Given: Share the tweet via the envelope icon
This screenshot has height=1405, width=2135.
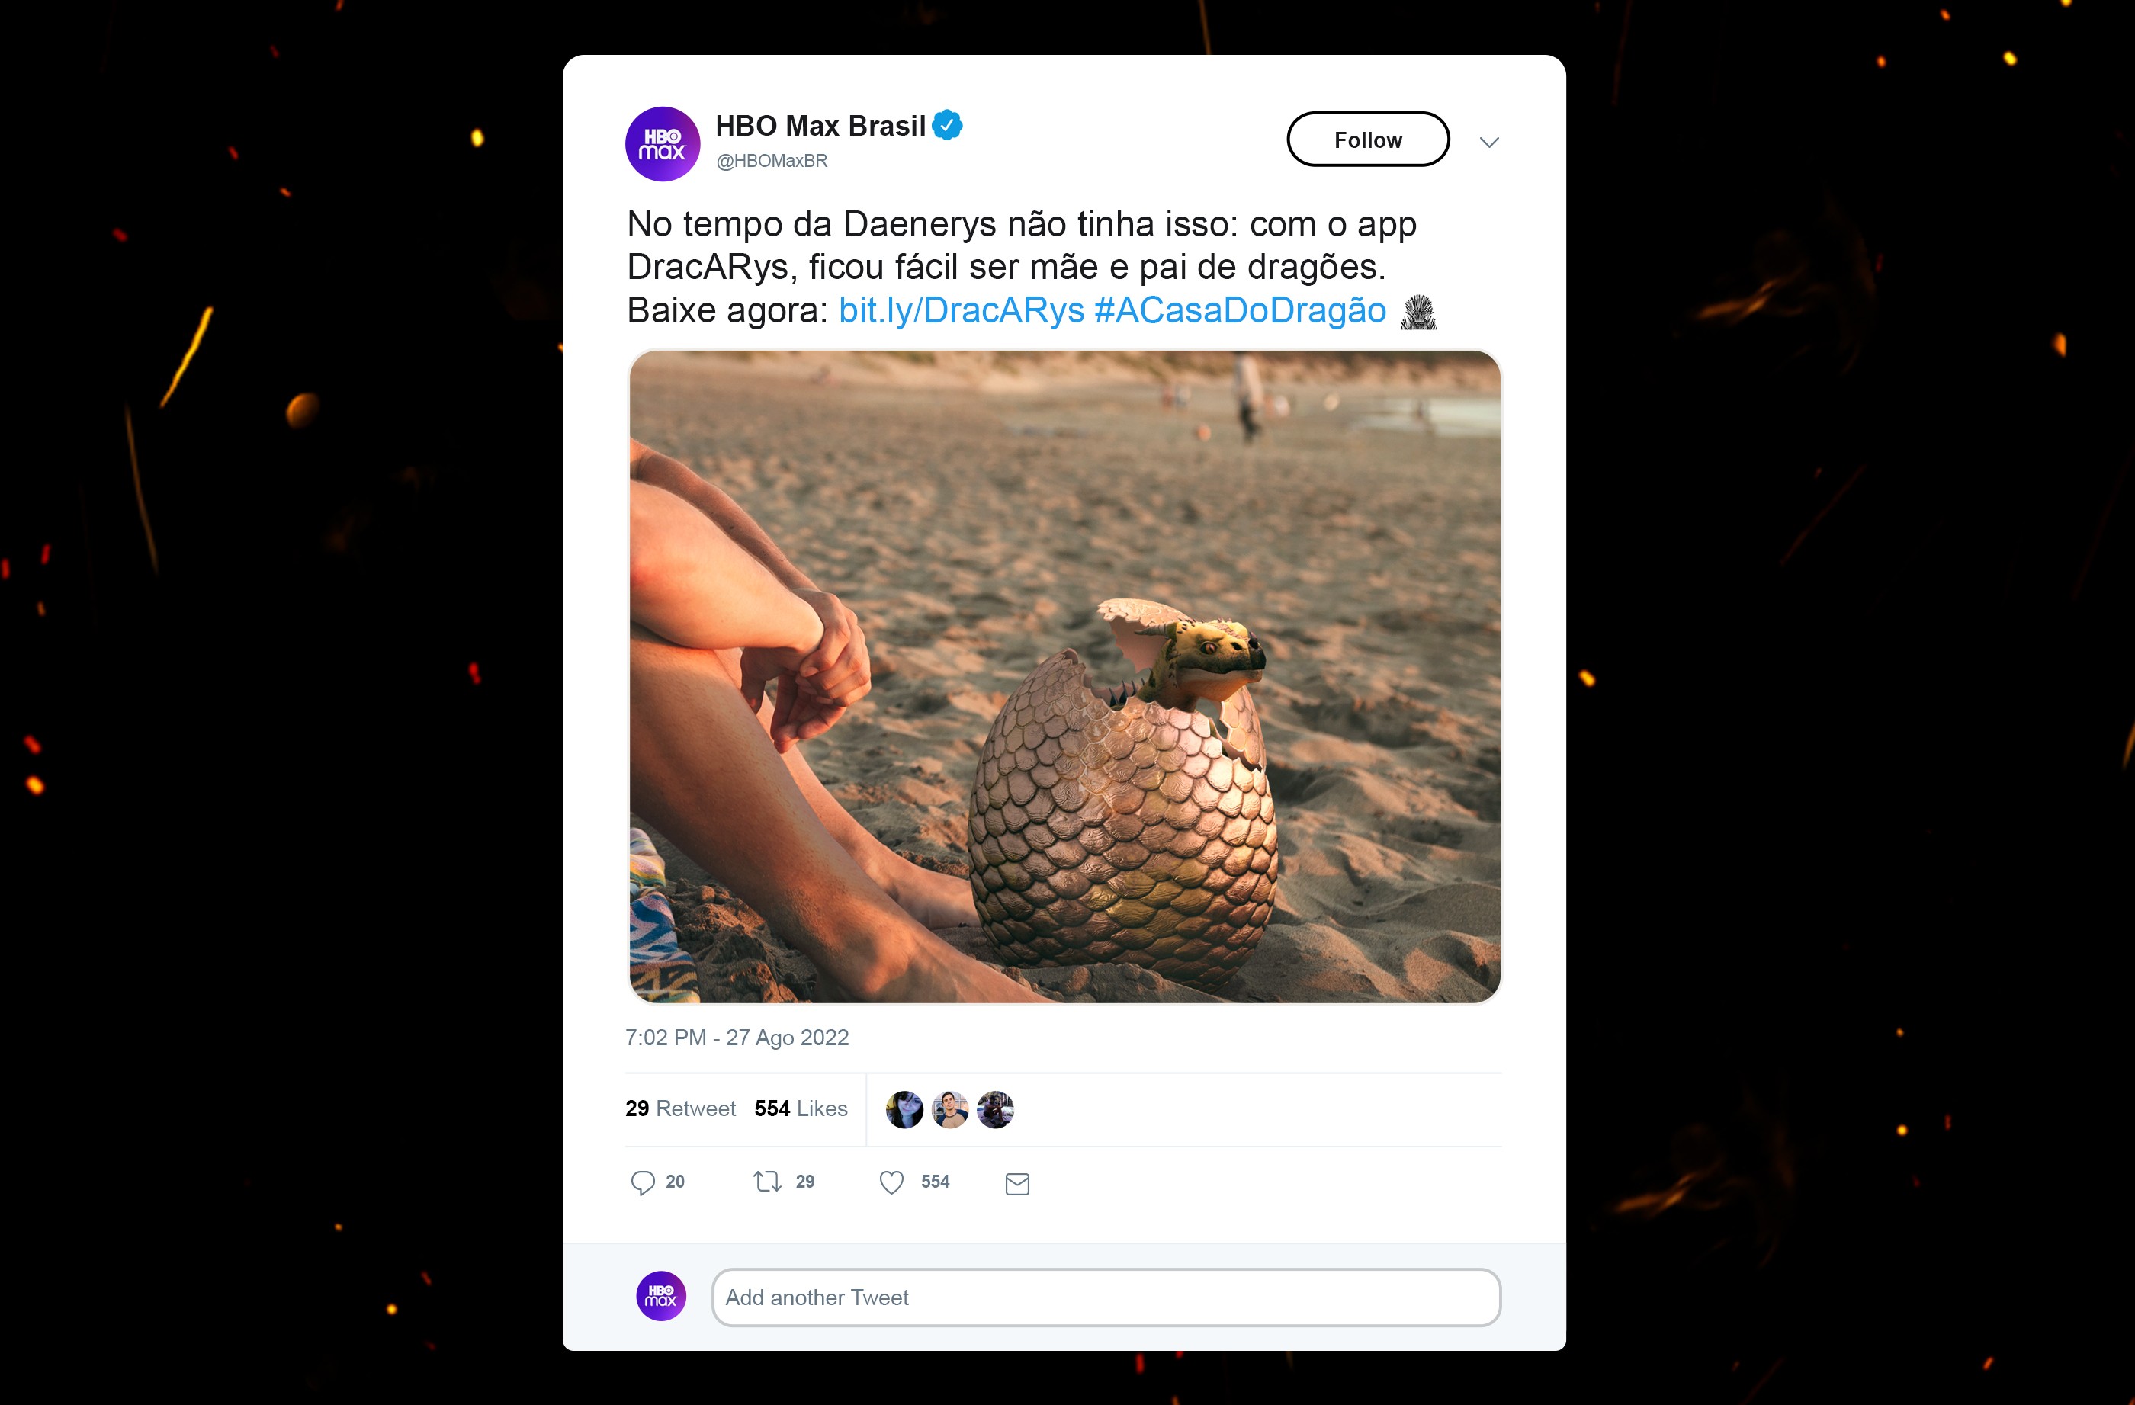Looking at the screenshot, I should [1016, 1183].
